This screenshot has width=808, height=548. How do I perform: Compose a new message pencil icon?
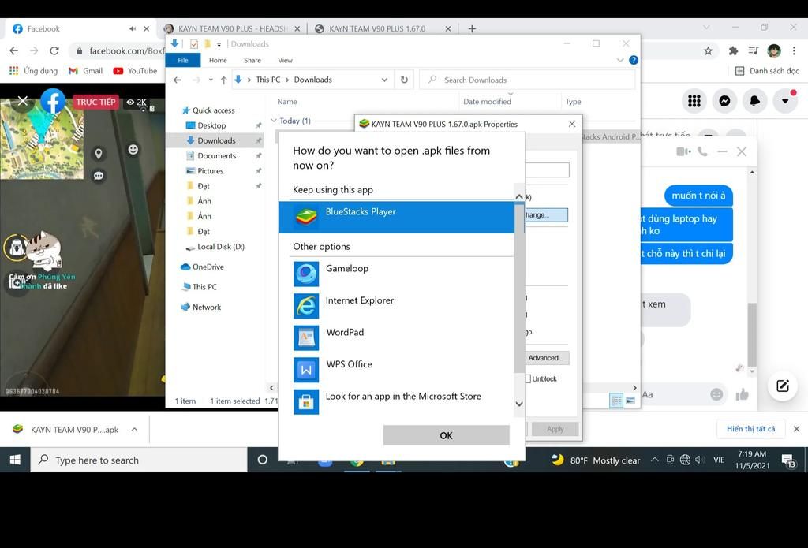783,386
